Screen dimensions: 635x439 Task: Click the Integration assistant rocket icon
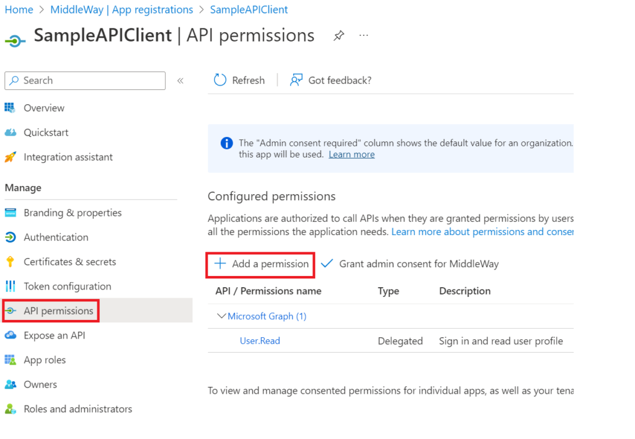click(x=11, y=157)
